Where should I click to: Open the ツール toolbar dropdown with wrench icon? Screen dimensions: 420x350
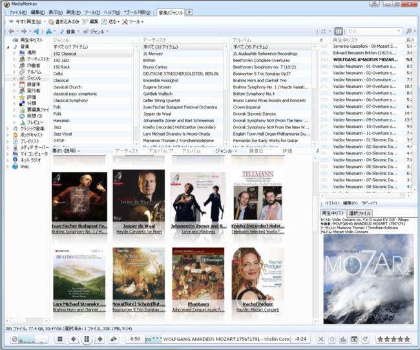point(133,21)
